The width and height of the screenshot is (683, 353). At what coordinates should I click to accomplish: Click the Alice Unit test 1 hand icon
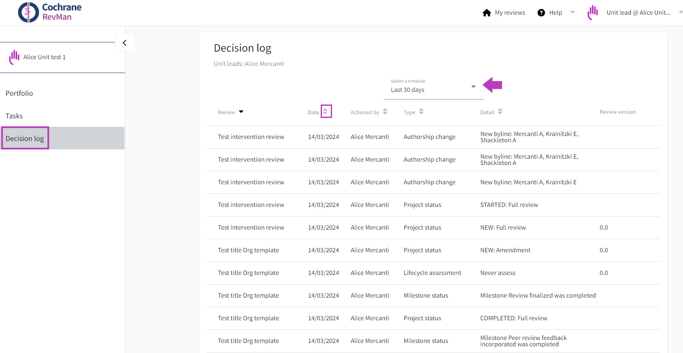pyautogui.click(x=14, y=57)
